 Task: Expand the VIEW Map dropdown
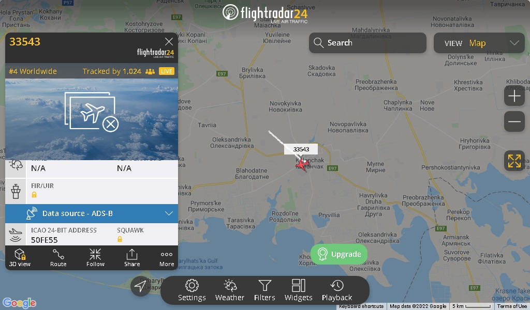pos(479,43)
